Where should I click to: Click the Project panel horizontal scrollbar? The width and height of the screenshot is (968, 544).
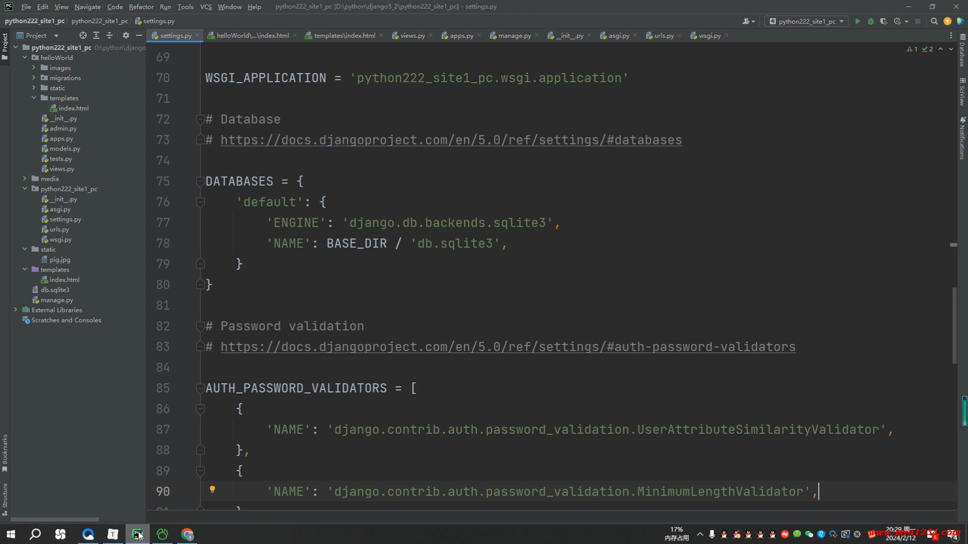pos(54,519)
